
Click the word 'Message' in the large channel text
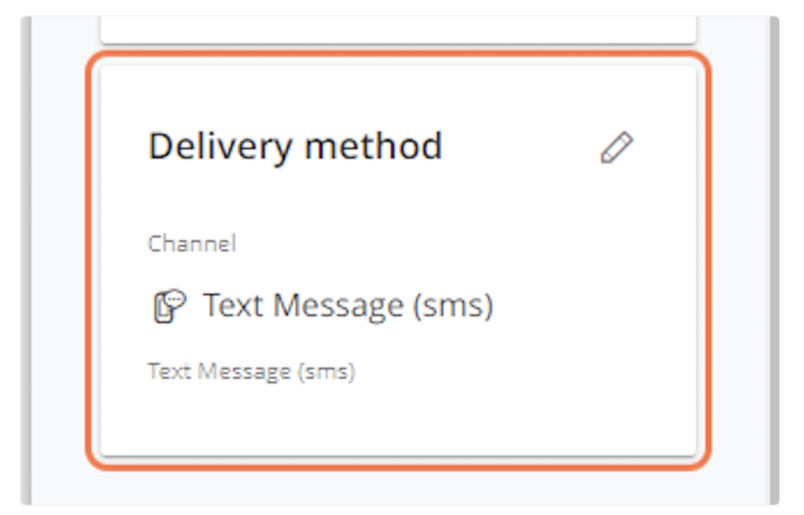pos(339,307)
